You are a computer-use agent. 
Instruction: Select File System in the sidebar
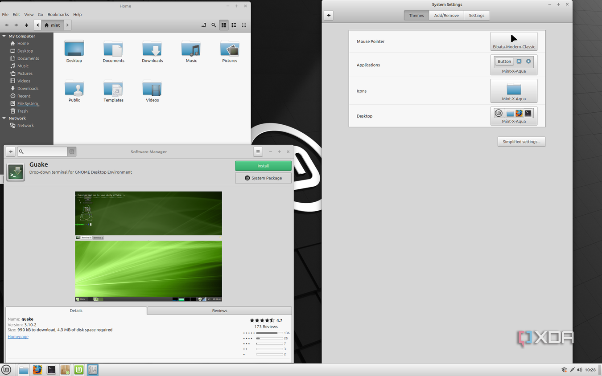point(28,103)
